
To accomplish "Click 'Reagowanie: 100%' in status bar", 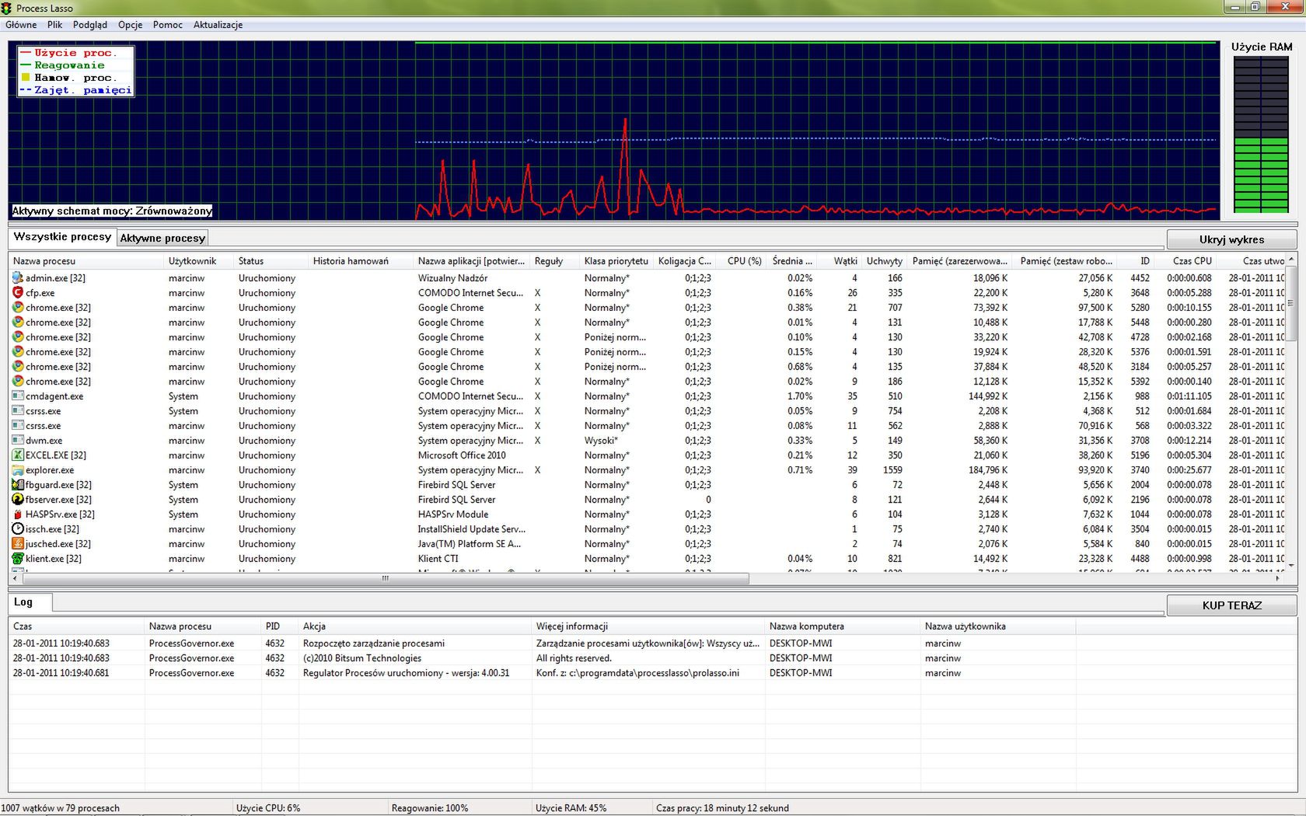I will coord(430,808).
